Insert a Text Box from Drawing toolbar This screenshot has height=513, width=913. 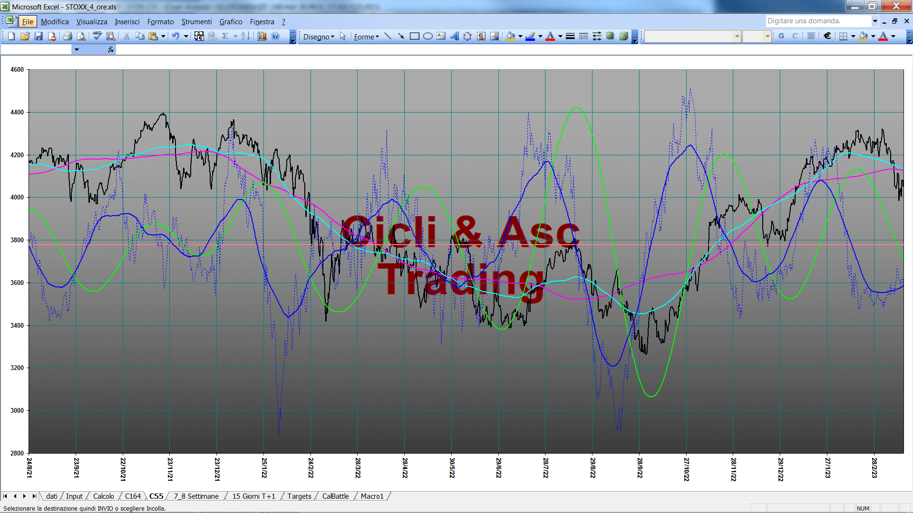441,36
